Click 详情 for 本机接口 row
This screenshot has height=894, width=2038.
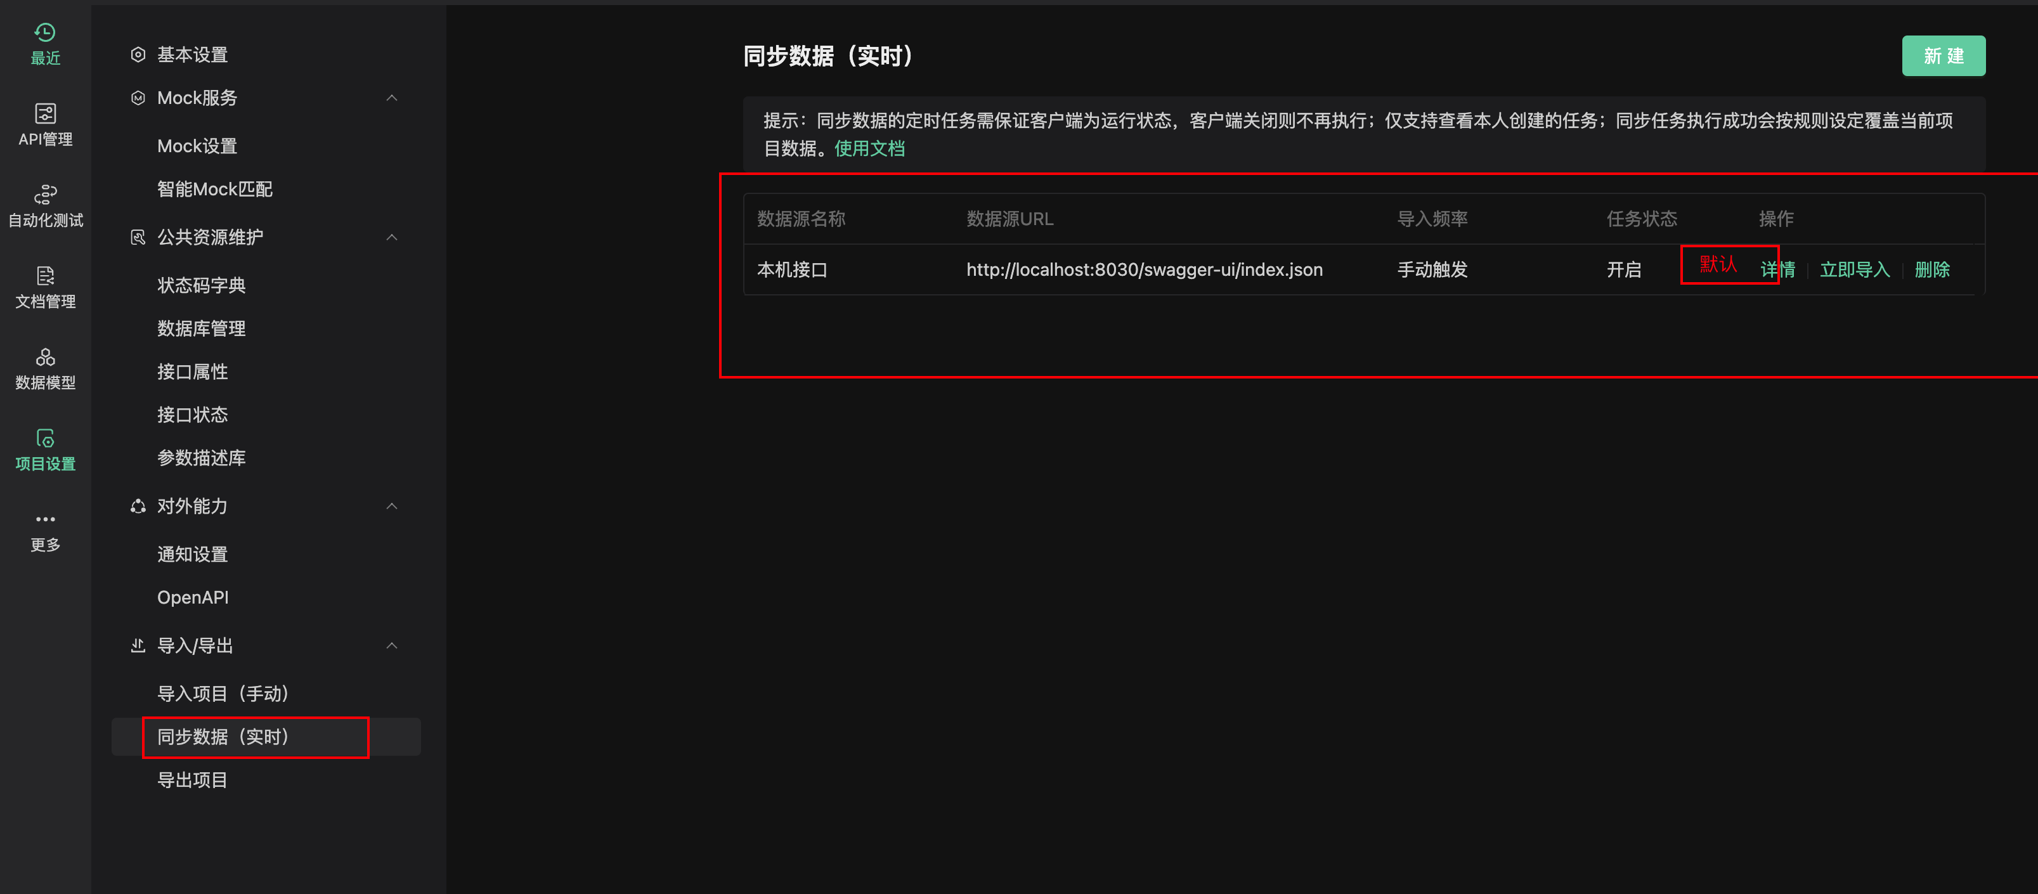pyautogui.click(x=1778, y=269)
